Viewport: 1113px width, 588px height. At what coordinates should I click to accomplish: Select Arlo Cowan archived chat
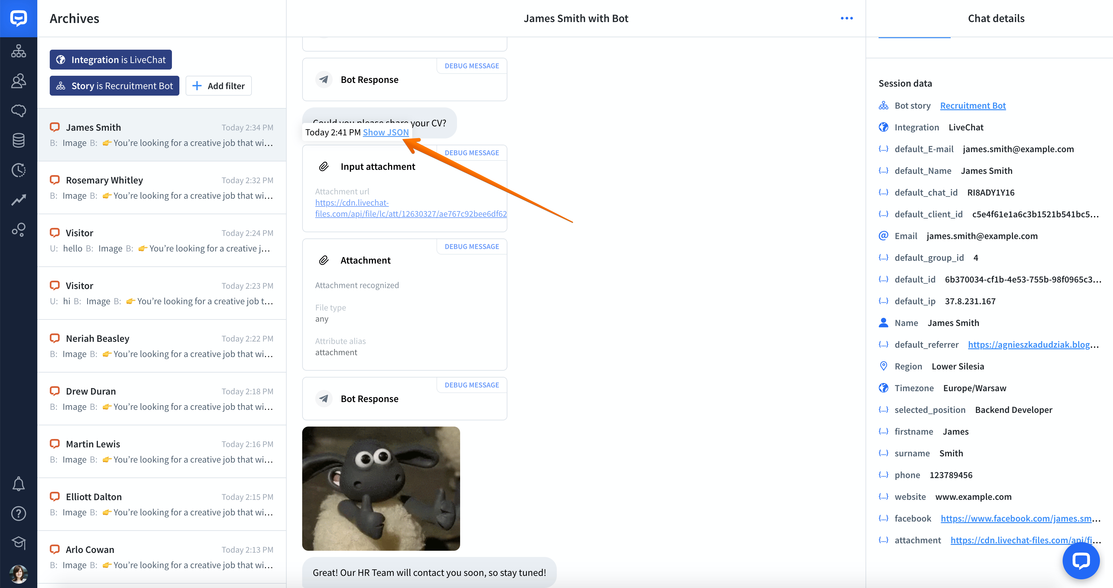tap(162, 557)
